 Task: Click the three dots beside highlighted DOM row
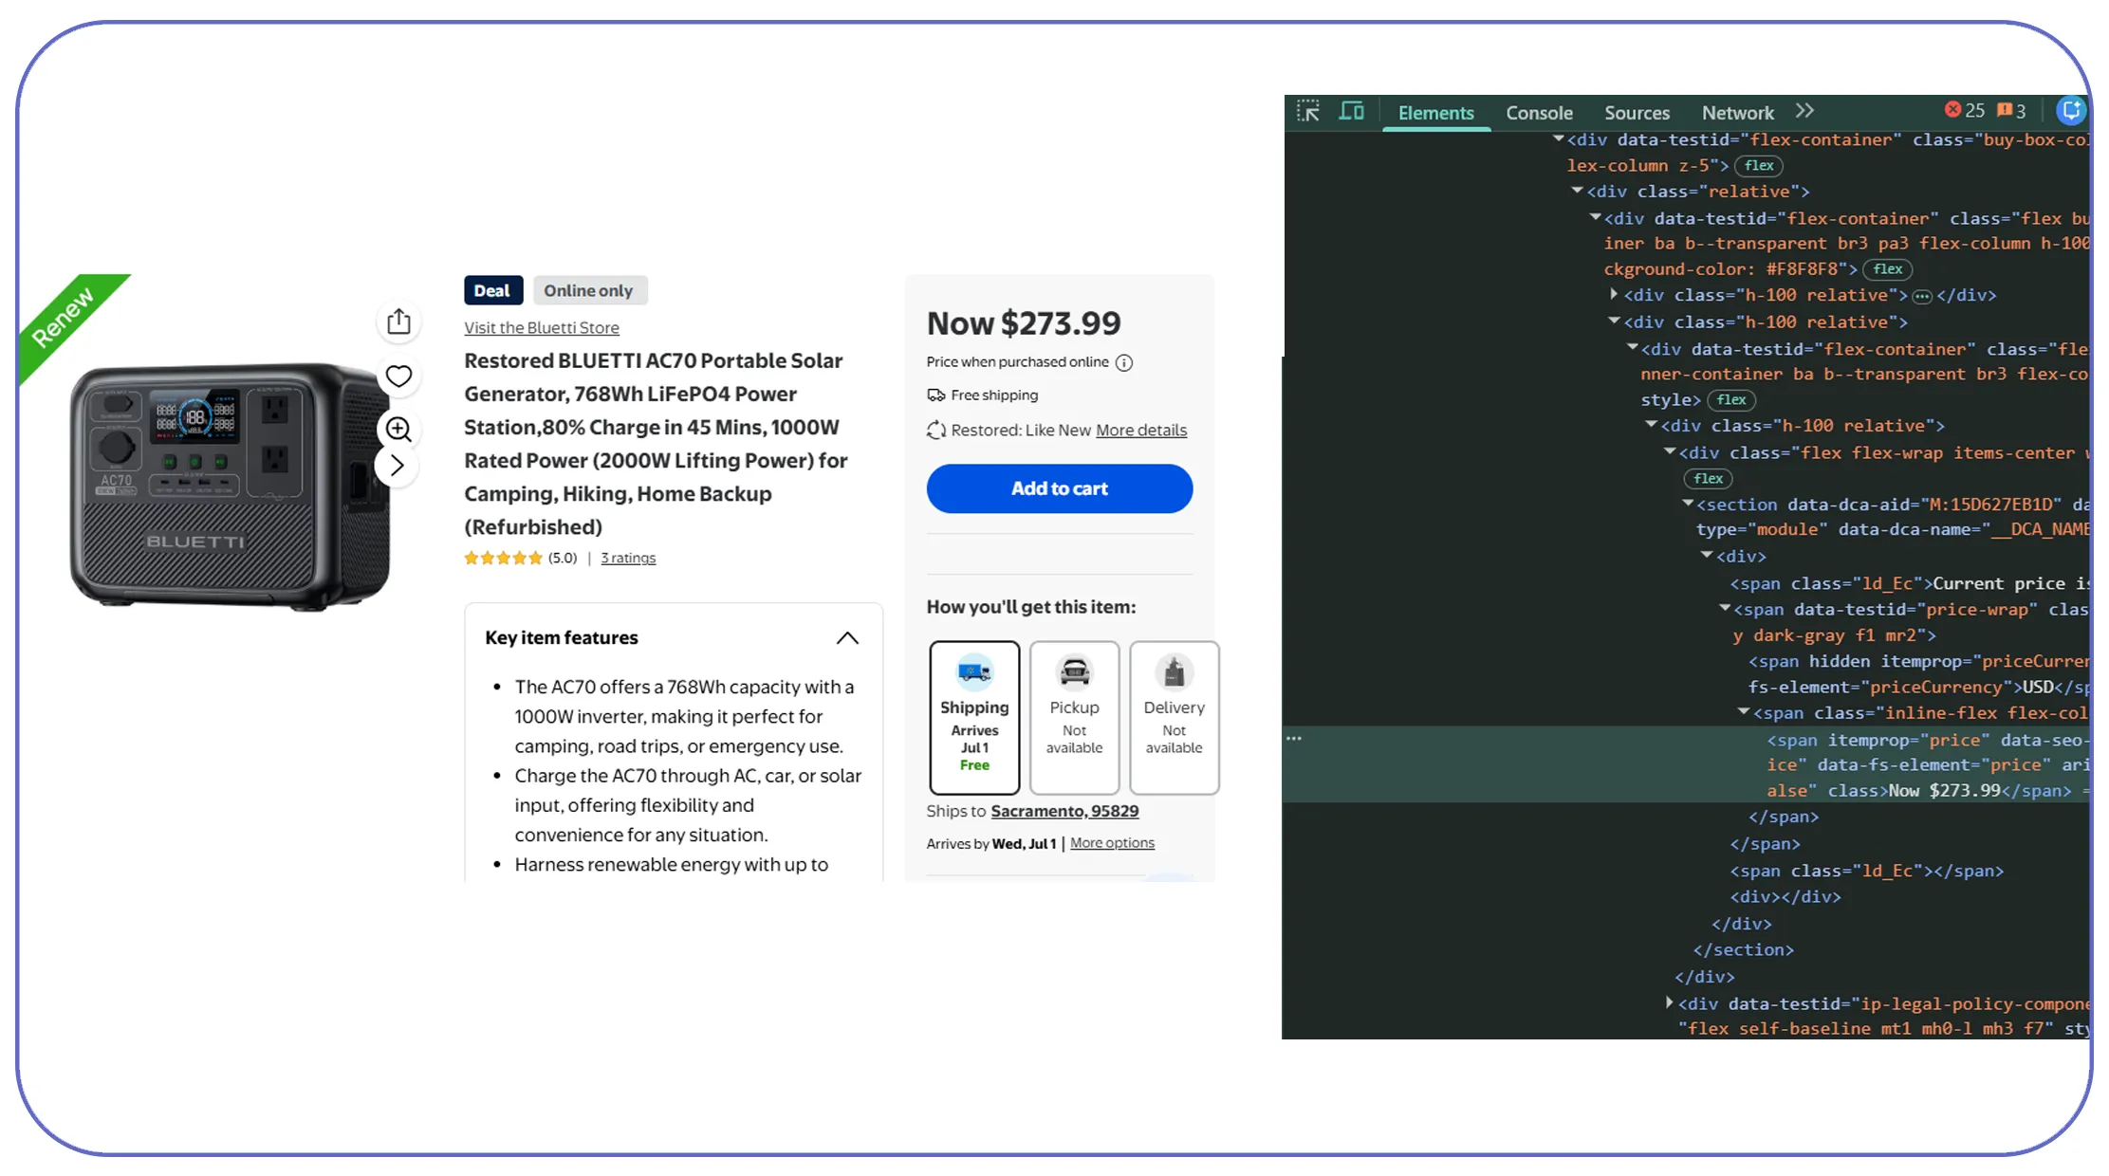(1294, 738)
